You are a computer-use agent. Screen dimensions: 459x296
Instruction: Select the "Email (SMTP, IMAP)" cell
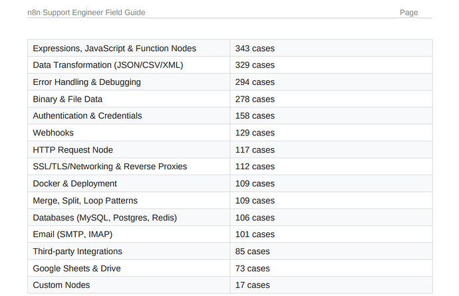[x=73, y=234]
